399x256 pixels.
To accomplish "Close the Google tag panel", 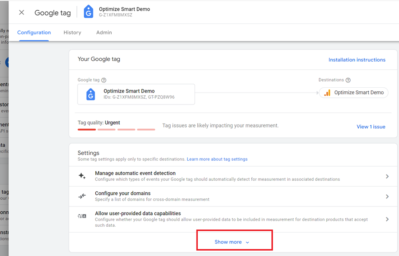I will click(x=21, y=12).
